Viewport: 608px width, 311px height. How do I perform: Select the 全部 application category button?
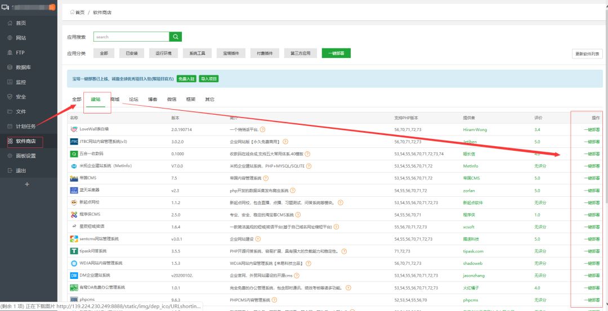click(x=104, y=53)
